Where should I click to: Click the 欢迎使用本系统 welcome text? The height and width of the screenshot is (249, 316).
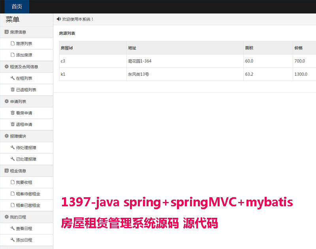pos(77,19)
